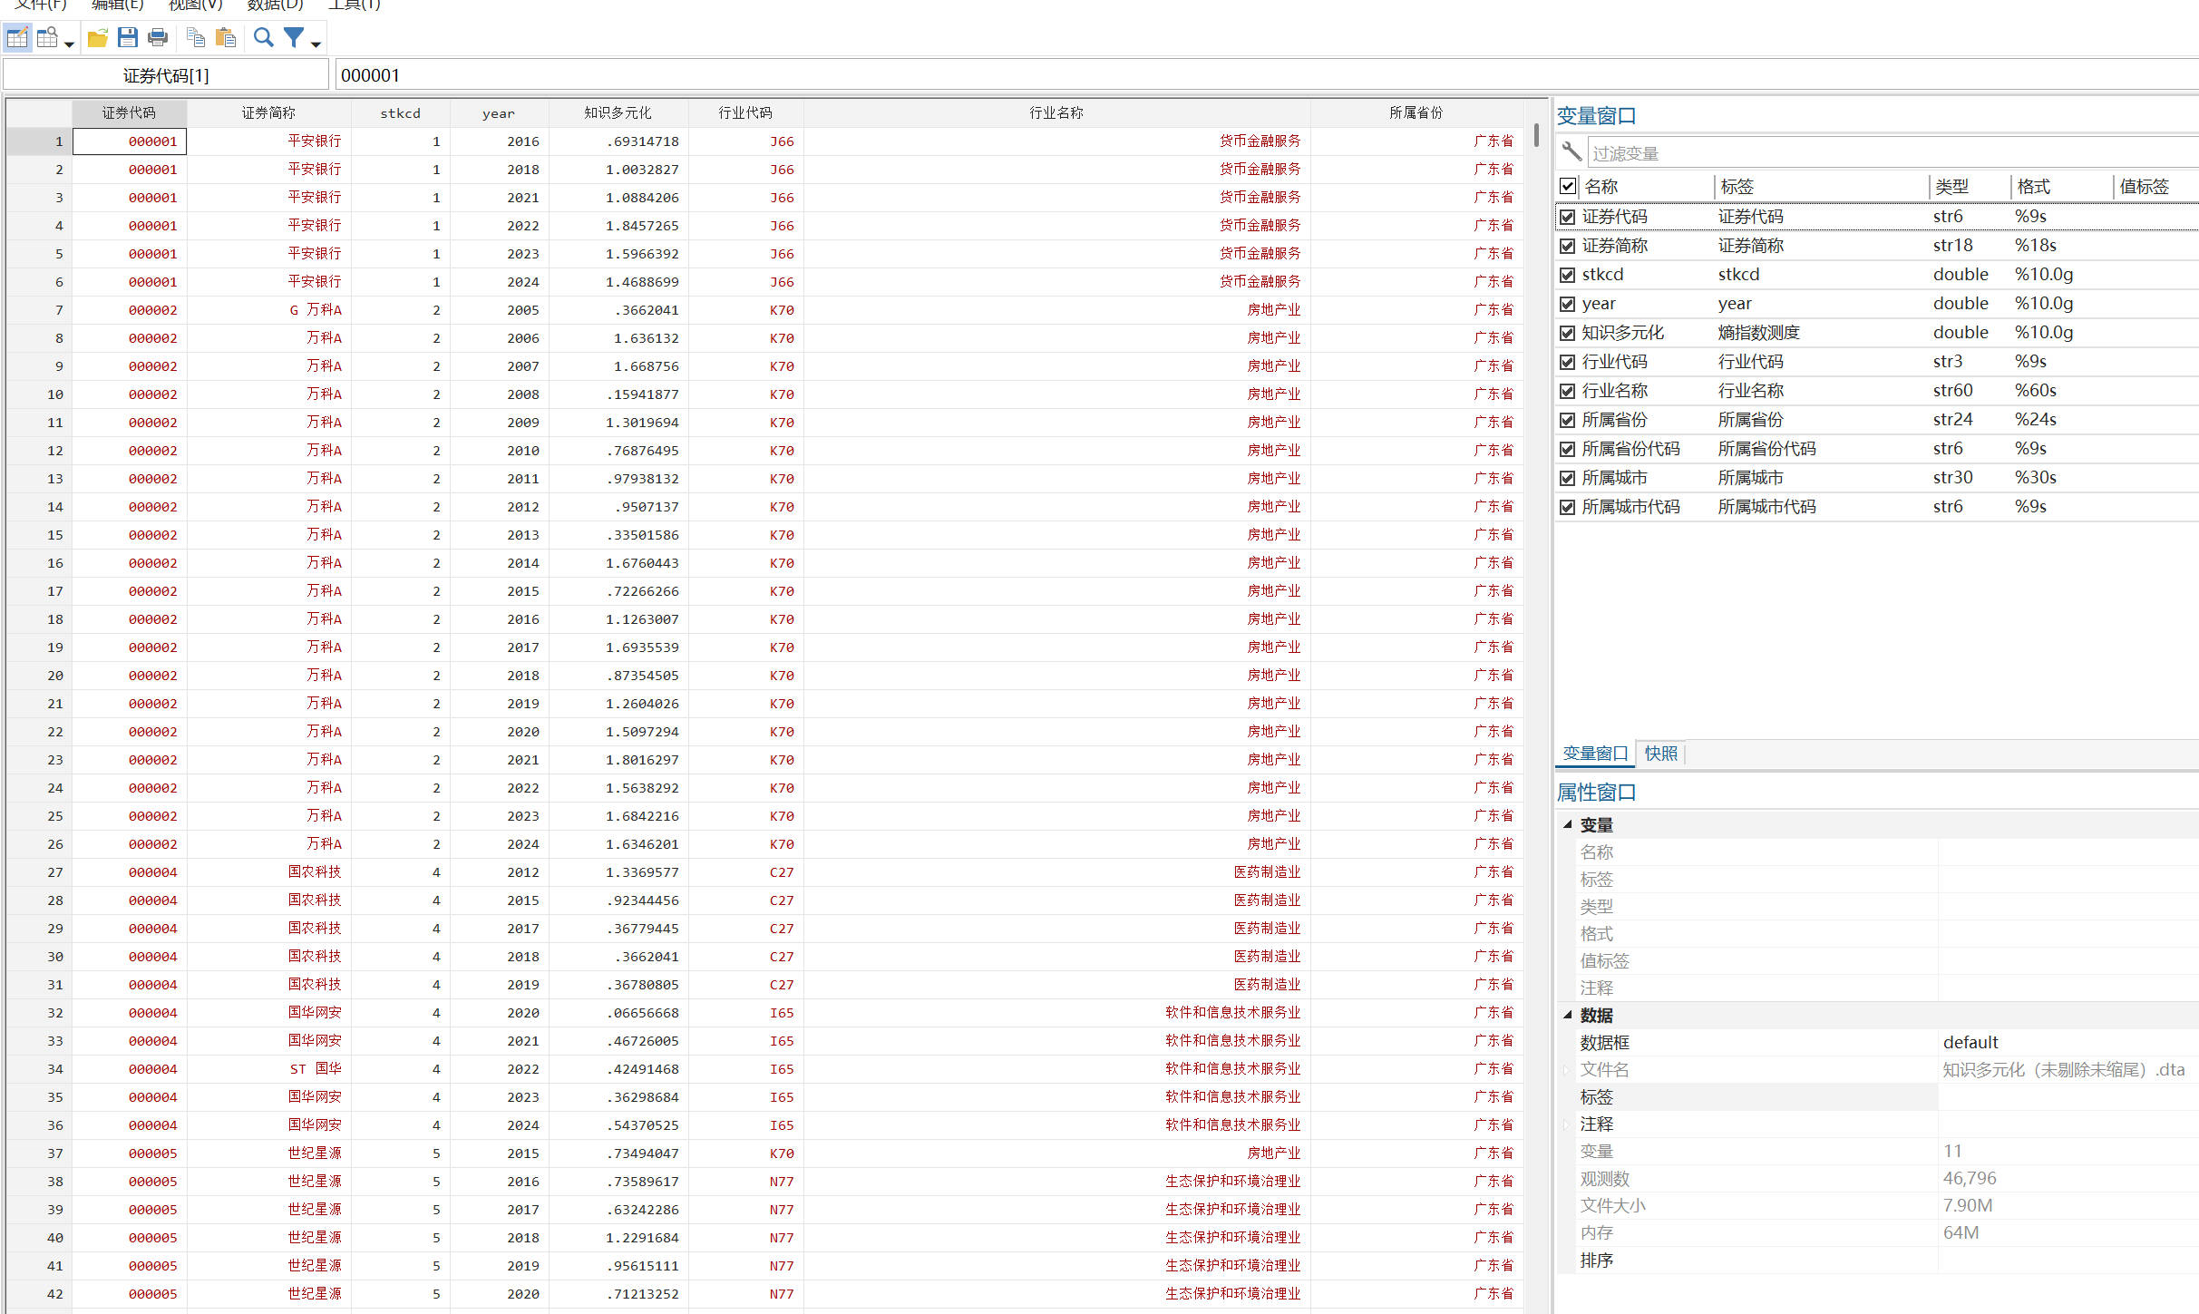Collapse the 变量 section in properties window
Viewport: 2199px width, 1314px height.
coord(1567,824)
